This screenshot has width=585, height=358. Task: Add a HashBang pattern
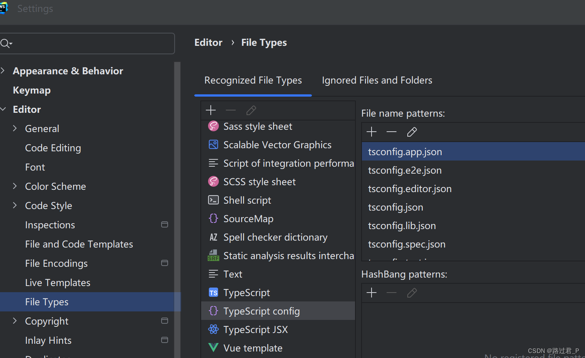371,293
